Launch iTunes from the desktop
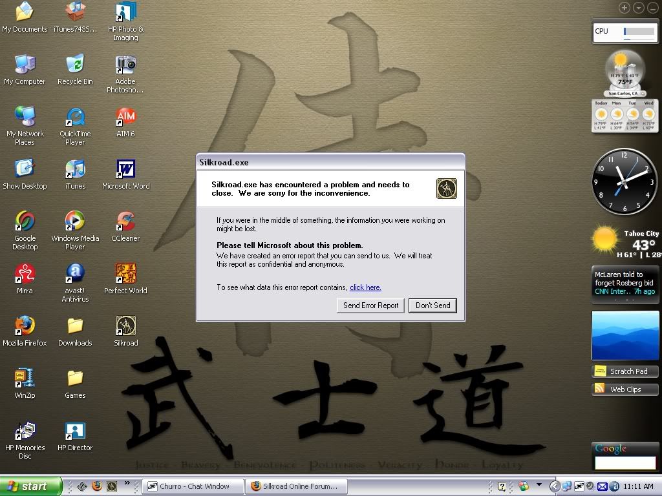Viewport: 662px width, 496px height. point(75,174)
